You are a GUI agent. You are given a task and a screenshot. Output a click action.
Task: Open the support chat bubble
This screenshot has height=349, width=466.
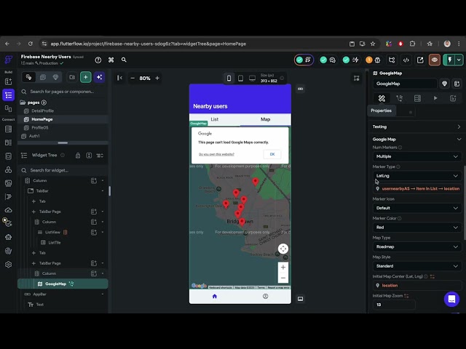pyautogui.click(x=451, y=299)
